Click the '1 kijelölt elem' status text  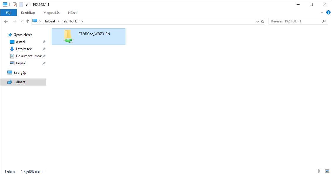click(32, 171)
